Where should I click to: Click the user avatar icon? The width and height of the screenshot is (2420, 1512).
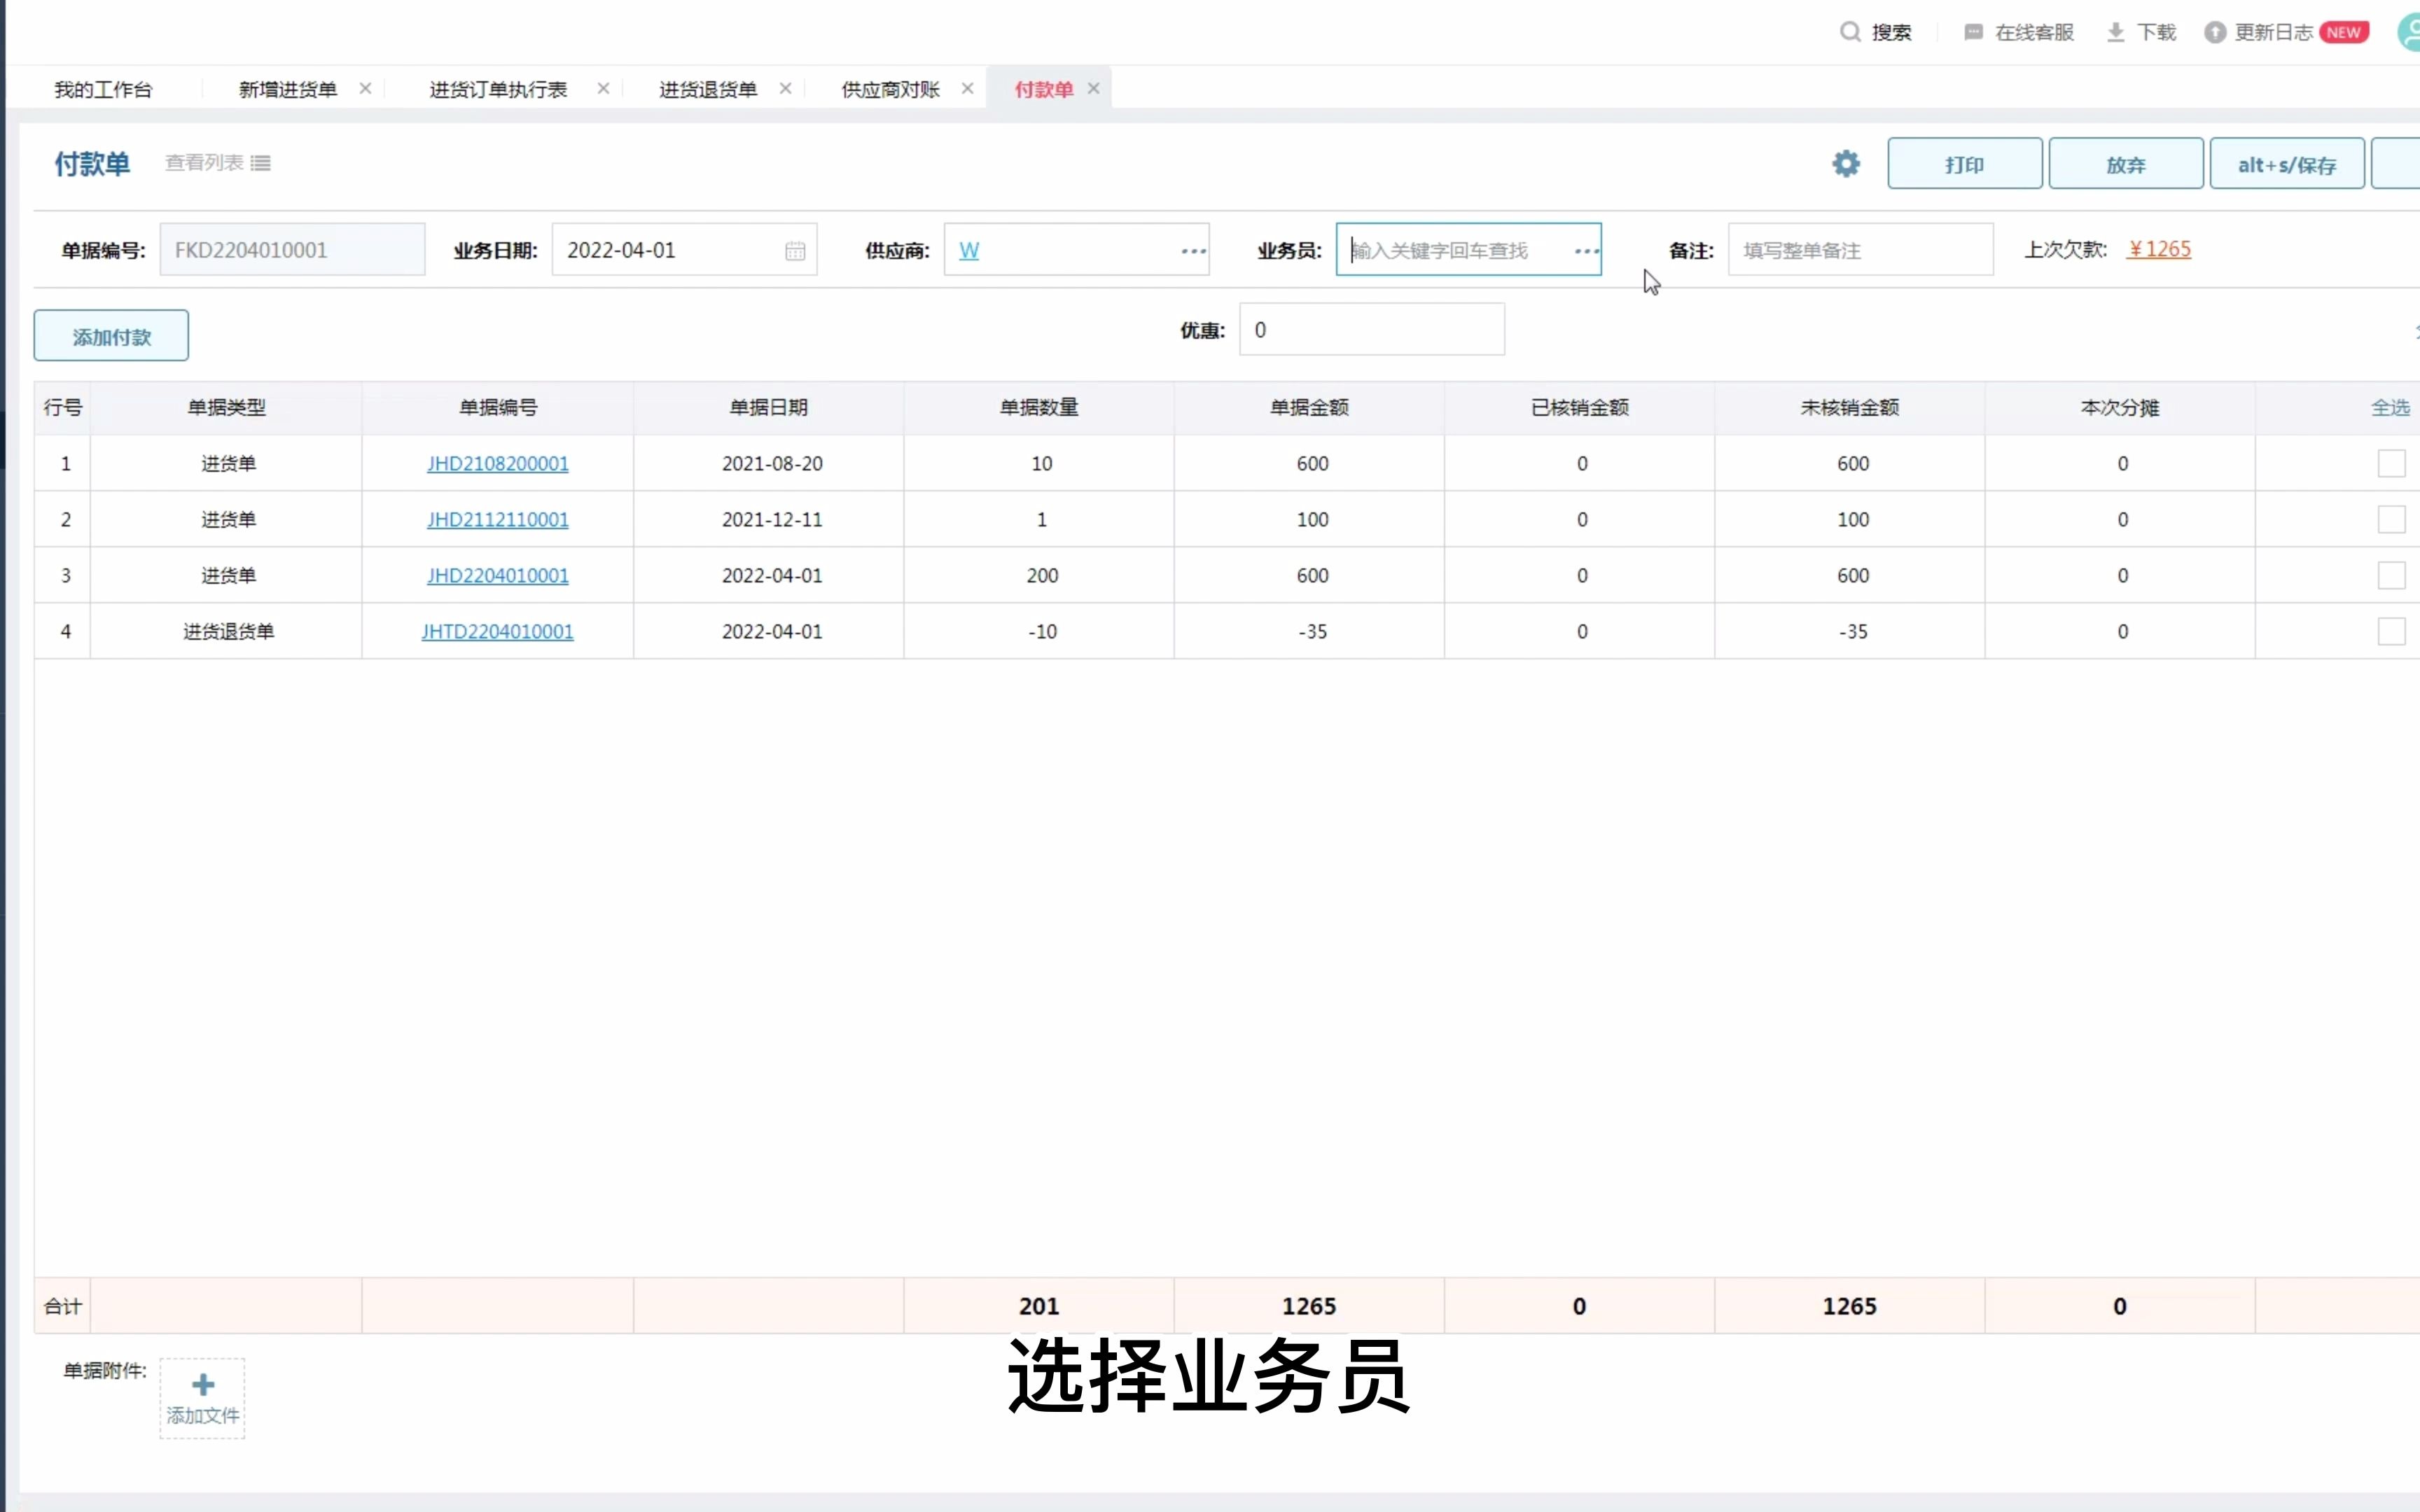coord(2409,32)
